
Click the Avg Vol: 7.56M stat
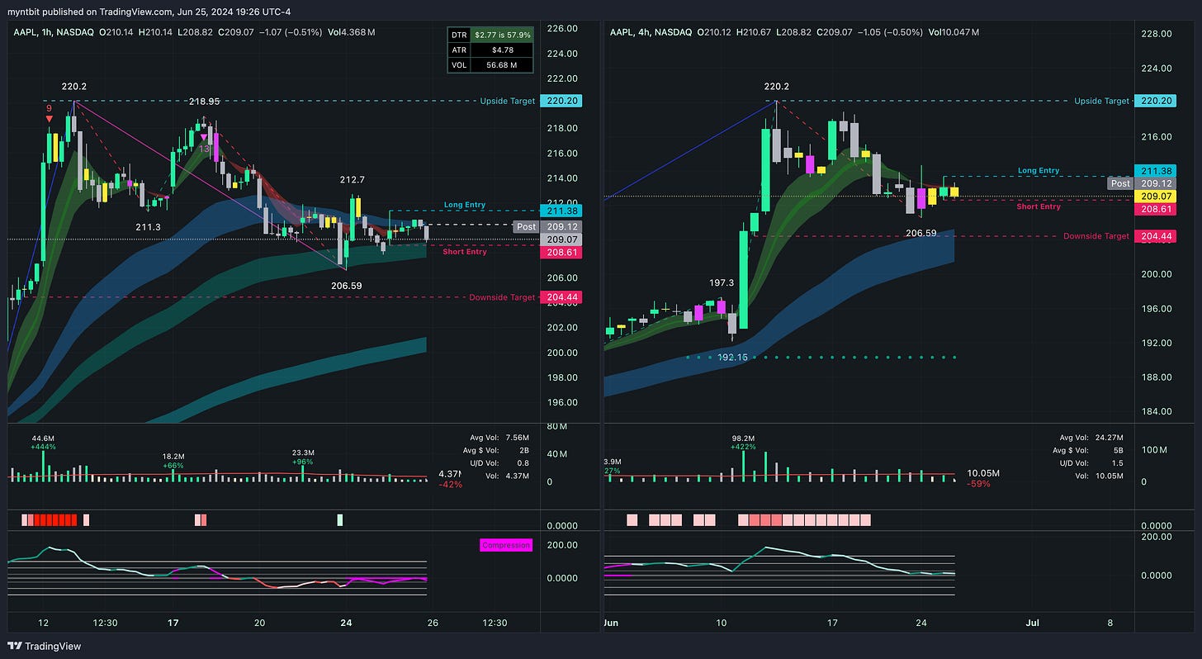pos(499,439)
